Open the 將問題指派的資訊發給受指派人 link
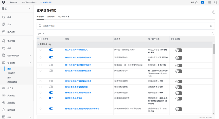 [x=78, y=57]
